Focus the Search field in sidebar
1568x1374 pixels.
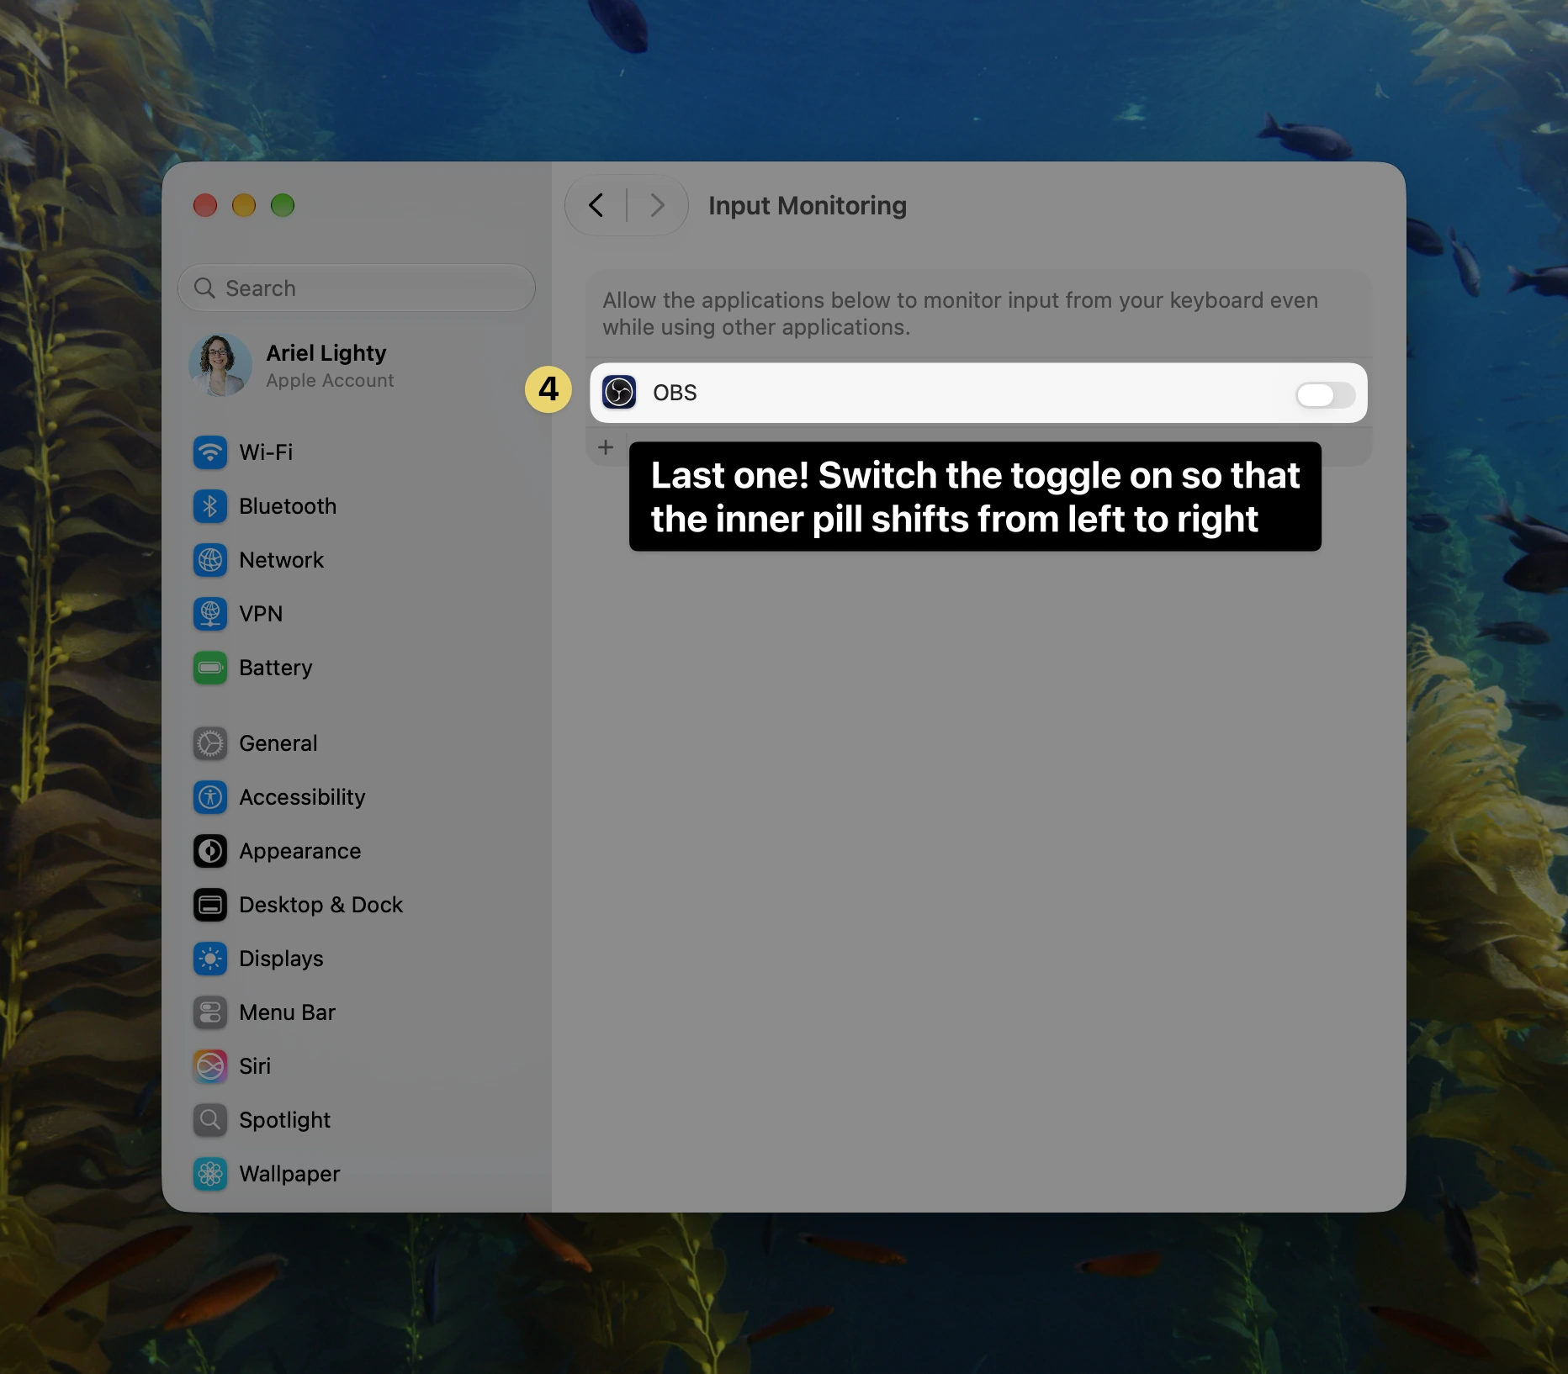coord(357,288)
